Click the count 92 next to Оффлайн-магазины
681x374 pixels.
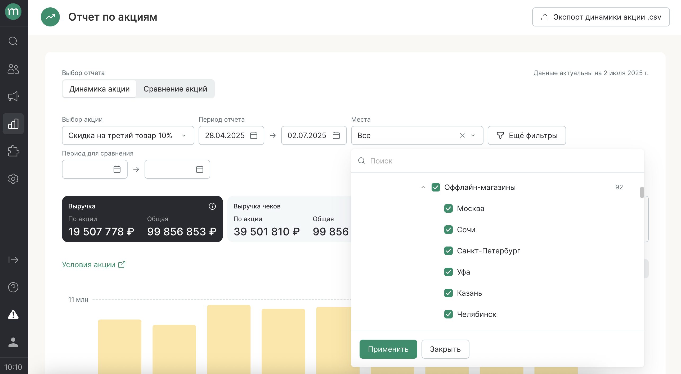coord(619,187)
